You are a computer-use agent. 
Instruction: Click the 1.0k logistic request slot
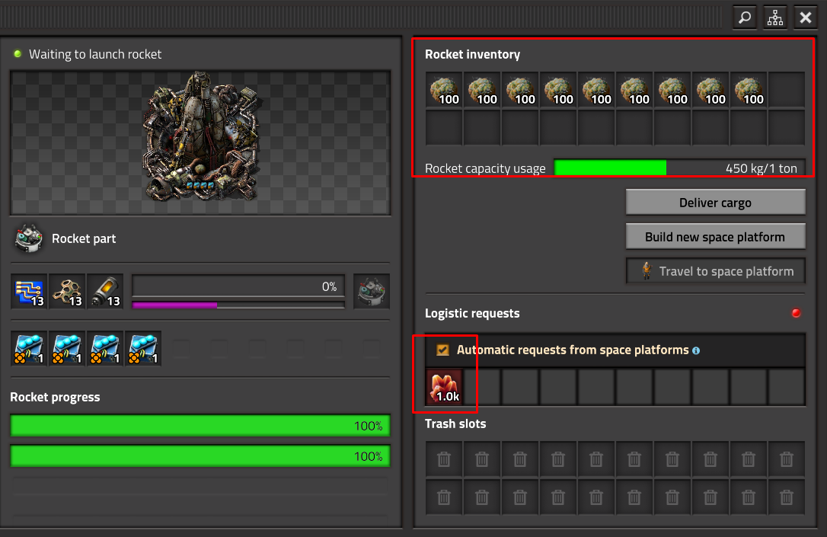pyautogui.click(x=445, y=387)
